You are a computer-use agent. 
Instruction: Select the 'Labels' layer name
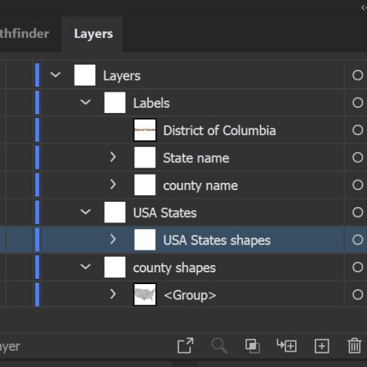[151, 103]
